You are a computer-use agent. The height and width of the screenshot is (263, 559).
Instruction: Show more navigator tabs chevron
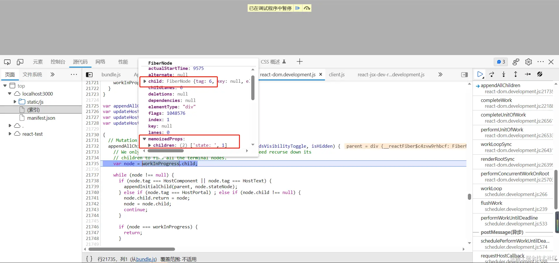pyautogui.click(x=52, y=75)
